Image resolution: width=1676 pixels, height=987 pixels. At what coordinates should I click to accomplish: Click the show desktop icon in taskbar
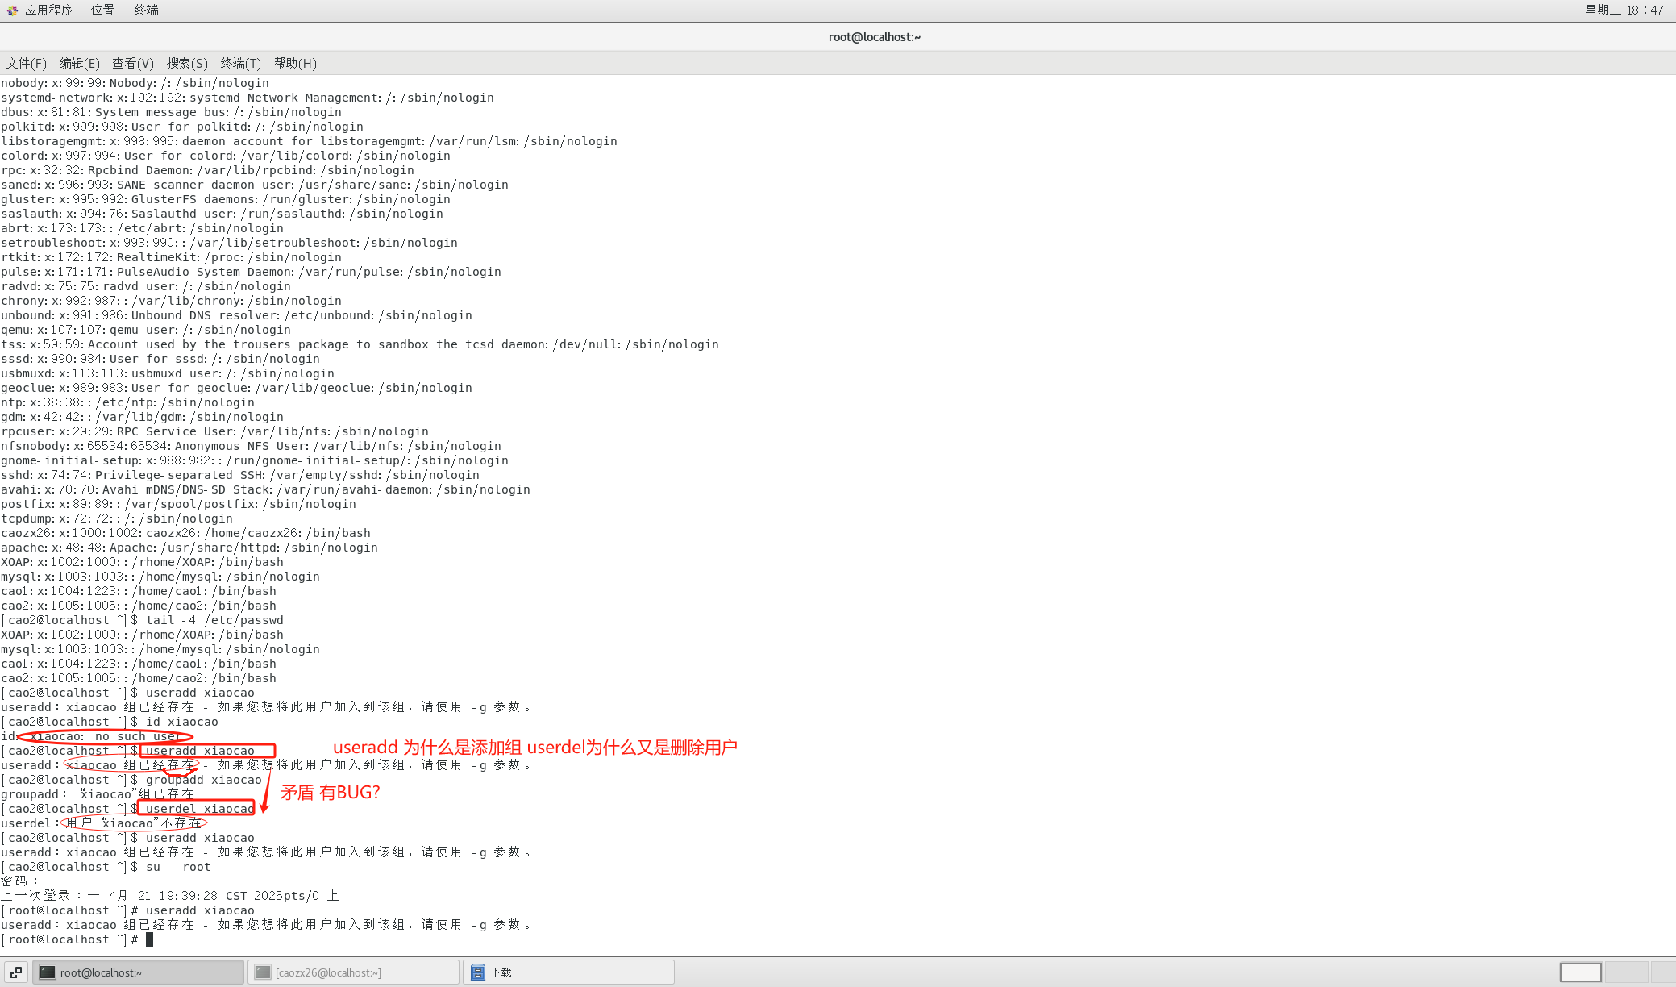pyautogui.click(x=16, y=972)
